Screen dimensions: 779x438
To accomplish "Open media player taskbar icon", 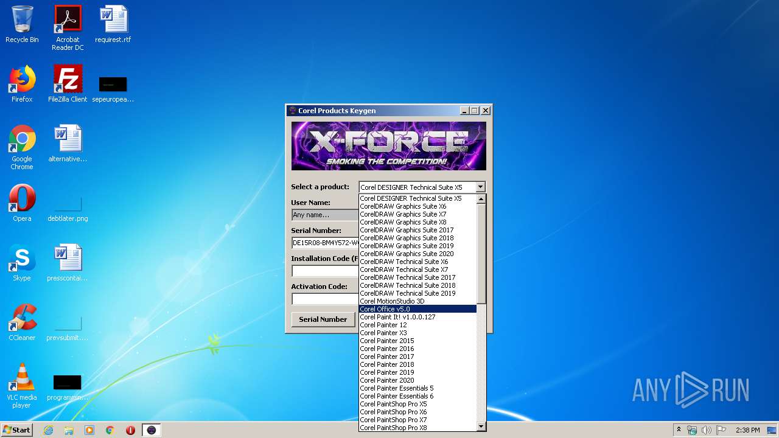I will click(89, 430).
